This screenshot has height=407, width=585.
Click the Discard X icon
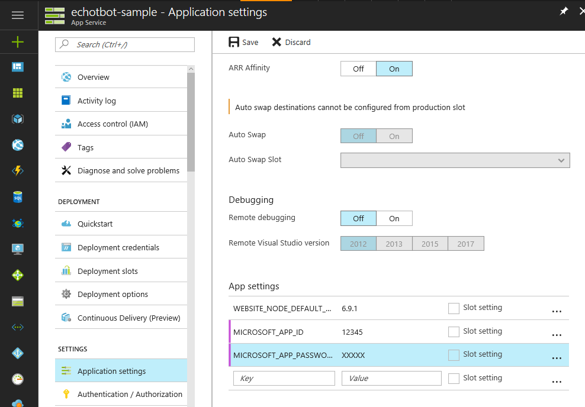point(277,42)
